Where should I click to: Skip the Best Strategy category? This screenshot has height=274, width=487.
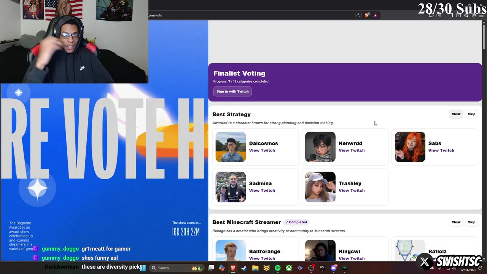[471, 114]
